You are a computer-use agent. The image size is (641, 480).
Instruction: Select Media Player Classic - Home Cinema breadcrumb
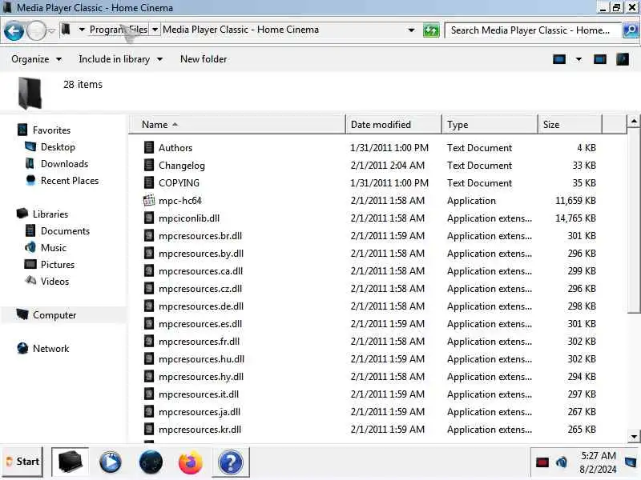(x=240, y=30)
